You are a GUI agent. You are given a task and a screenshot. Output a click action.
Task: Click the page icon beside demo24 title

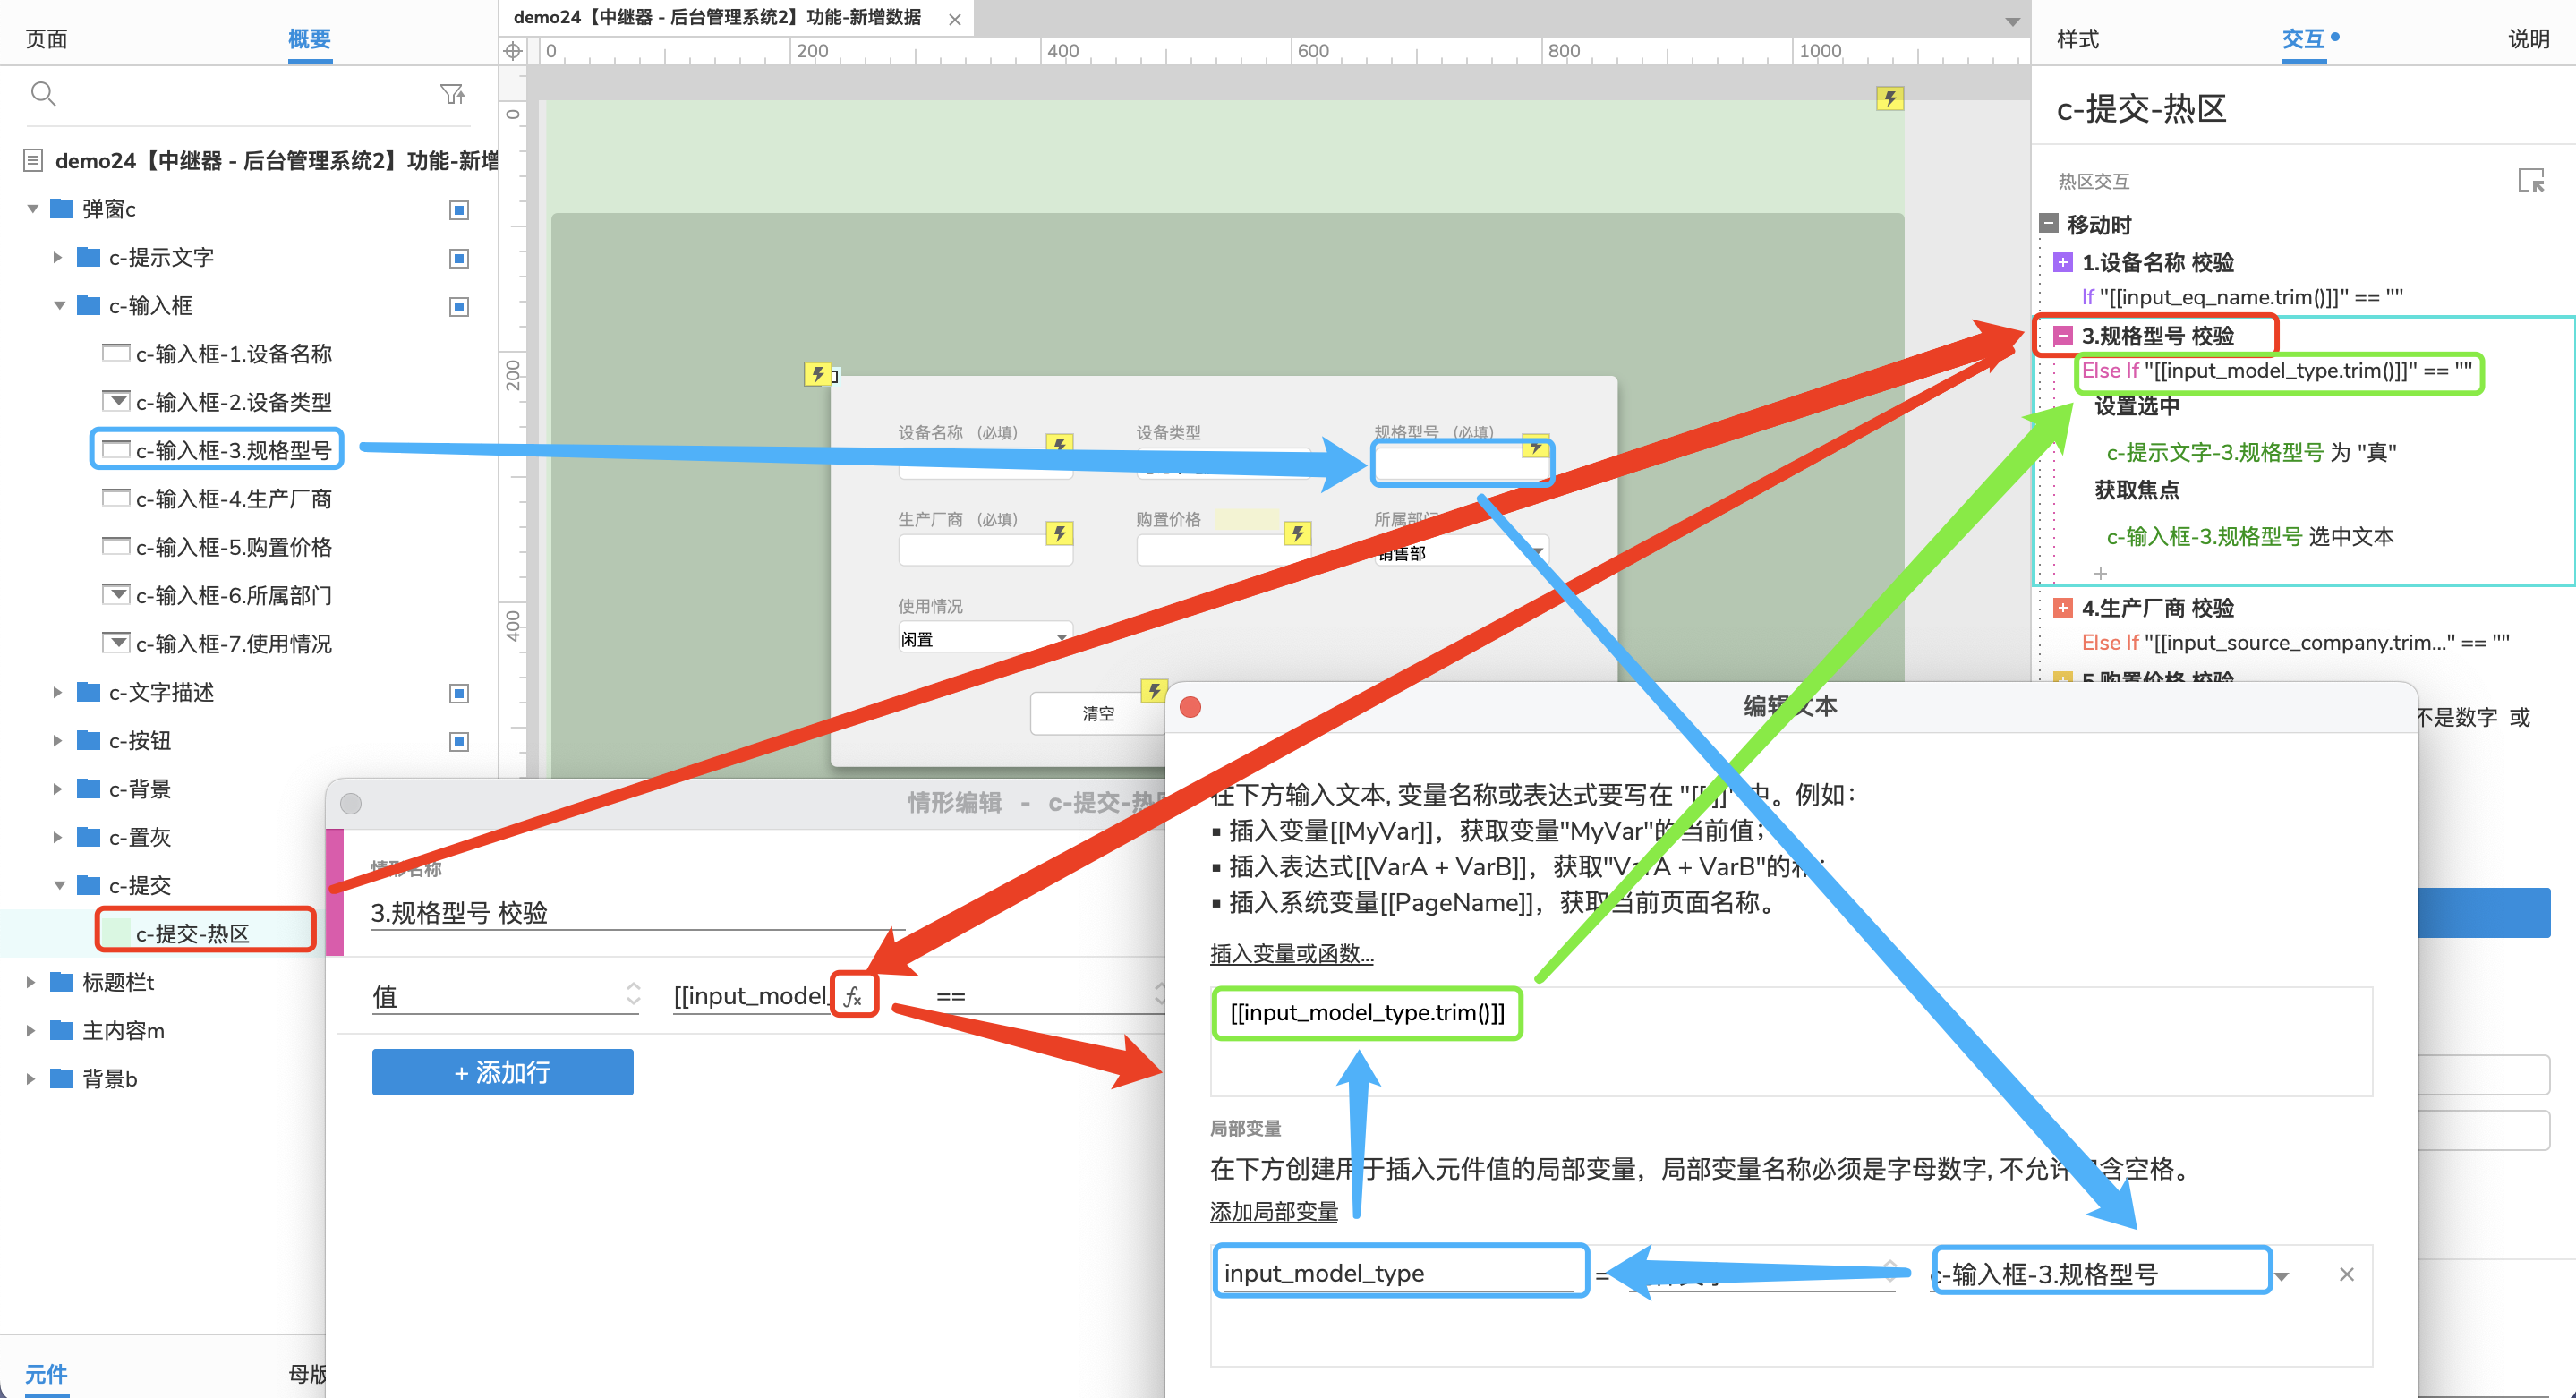[33, 160]
